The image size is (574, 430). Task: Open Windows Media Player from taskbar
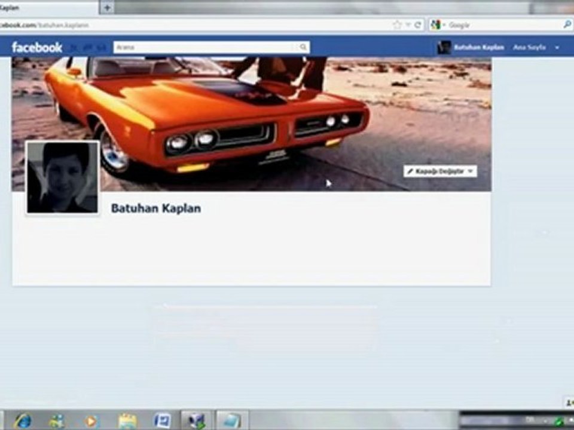click(91, 421)
